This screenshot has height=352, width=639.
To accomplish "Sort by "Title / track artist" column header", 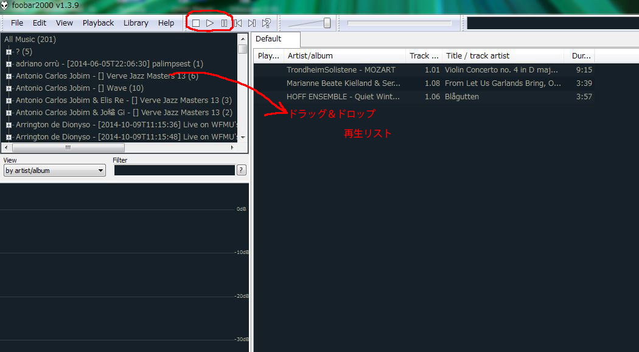I will 503,56.
